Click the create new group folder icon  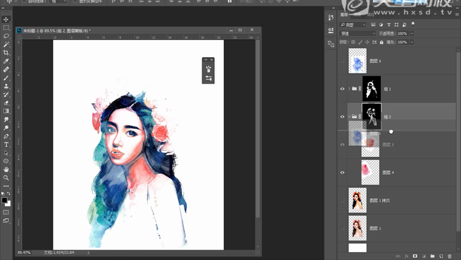point(432,256)
